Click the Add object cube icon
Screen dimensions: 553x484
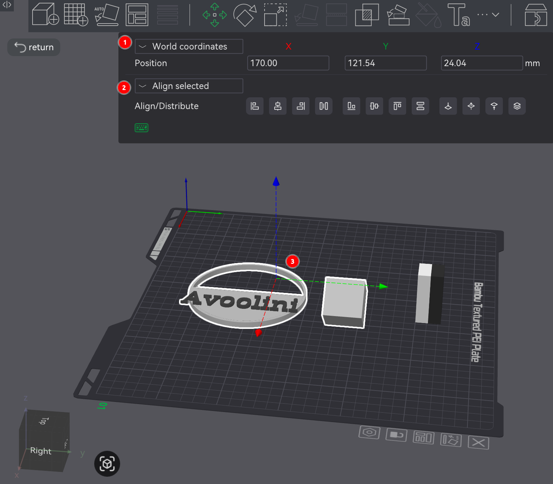(45, 15)
